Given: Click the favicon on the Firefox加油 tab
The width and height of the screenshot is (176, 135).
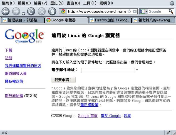Looking at the screenshot, I should tap(92, 20).
